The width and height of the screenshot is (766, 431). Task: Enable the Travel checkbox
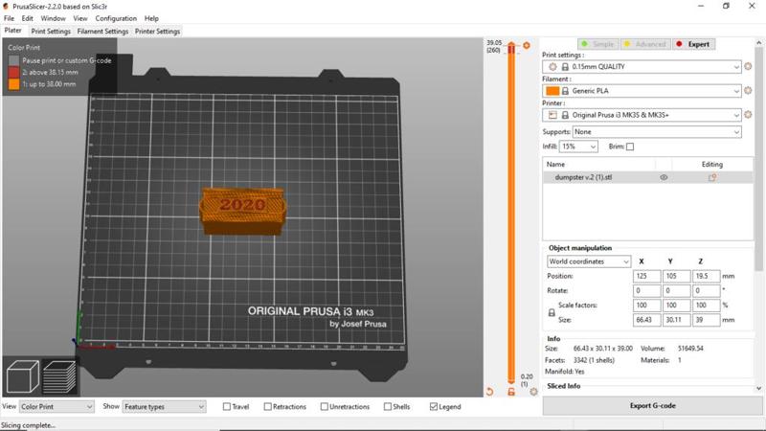pos(227,407)
